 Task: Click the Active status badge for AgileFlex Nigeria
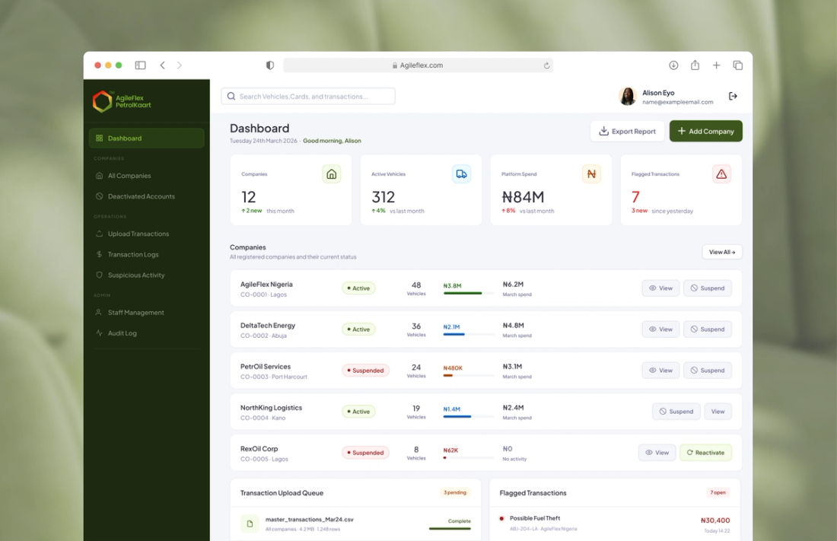coord(358,288)
